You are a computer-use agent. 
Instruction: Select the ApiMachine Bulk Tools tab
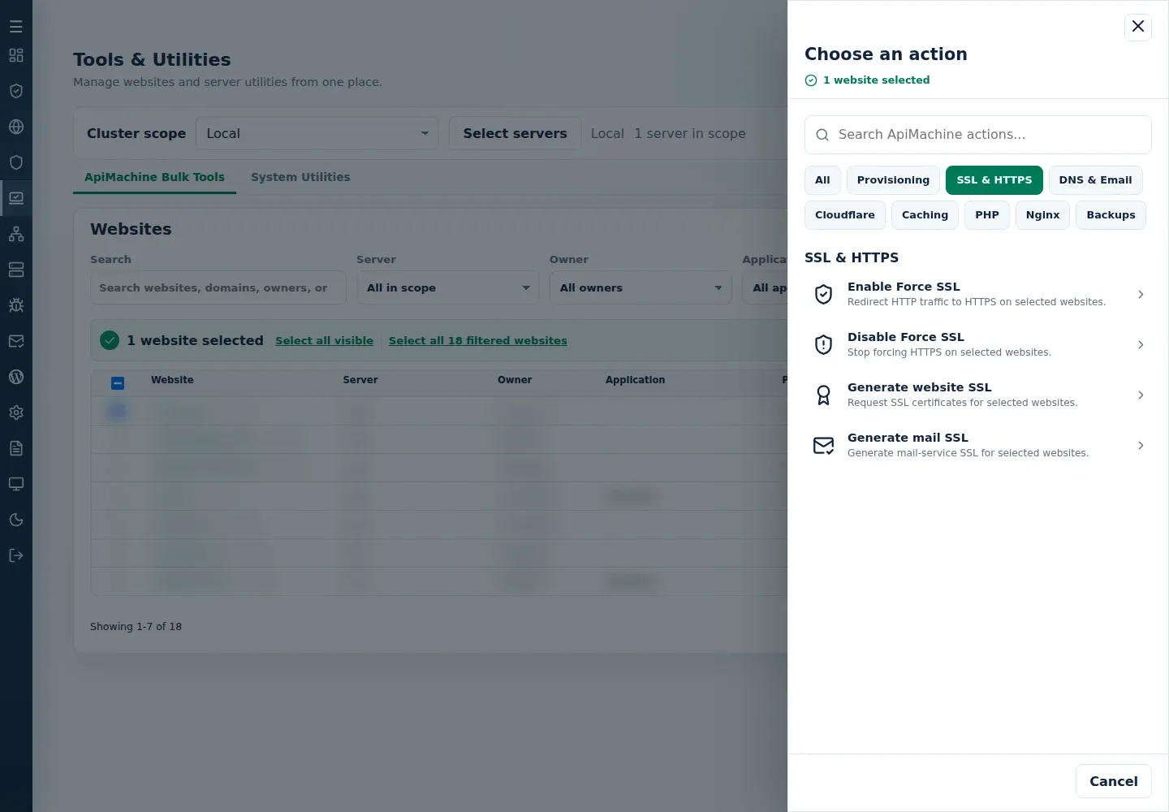[x=154, y=177]
